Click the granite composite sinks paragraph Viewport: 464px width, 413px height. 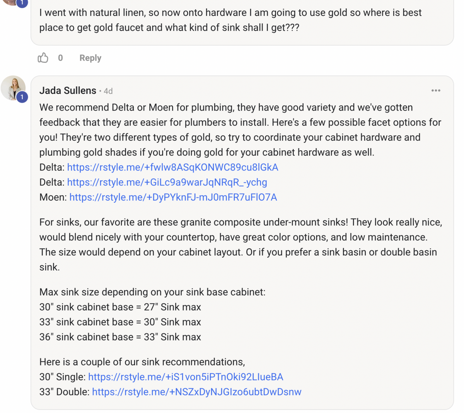pos(241,245)
